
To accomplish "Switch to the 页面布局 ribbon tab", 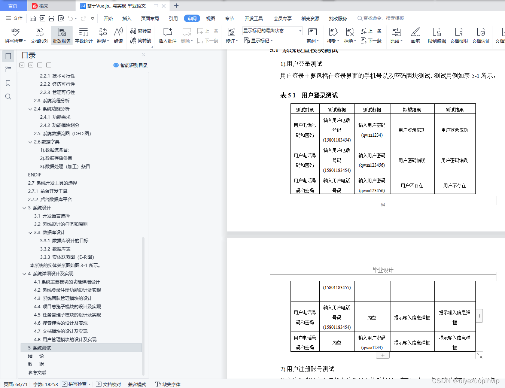I will click(x=150, y=18).
